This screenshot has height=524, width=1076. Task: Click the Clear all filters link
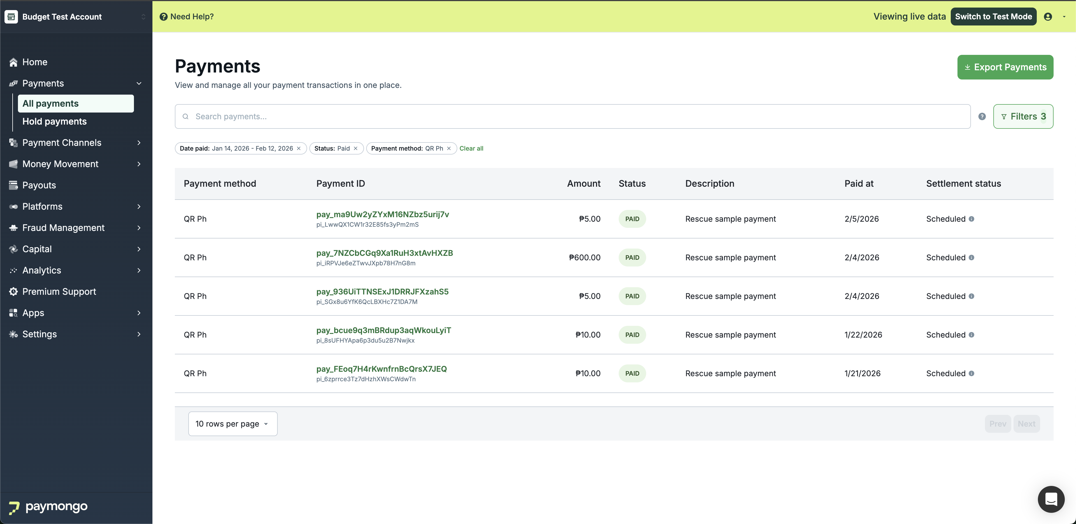point(471,149)
